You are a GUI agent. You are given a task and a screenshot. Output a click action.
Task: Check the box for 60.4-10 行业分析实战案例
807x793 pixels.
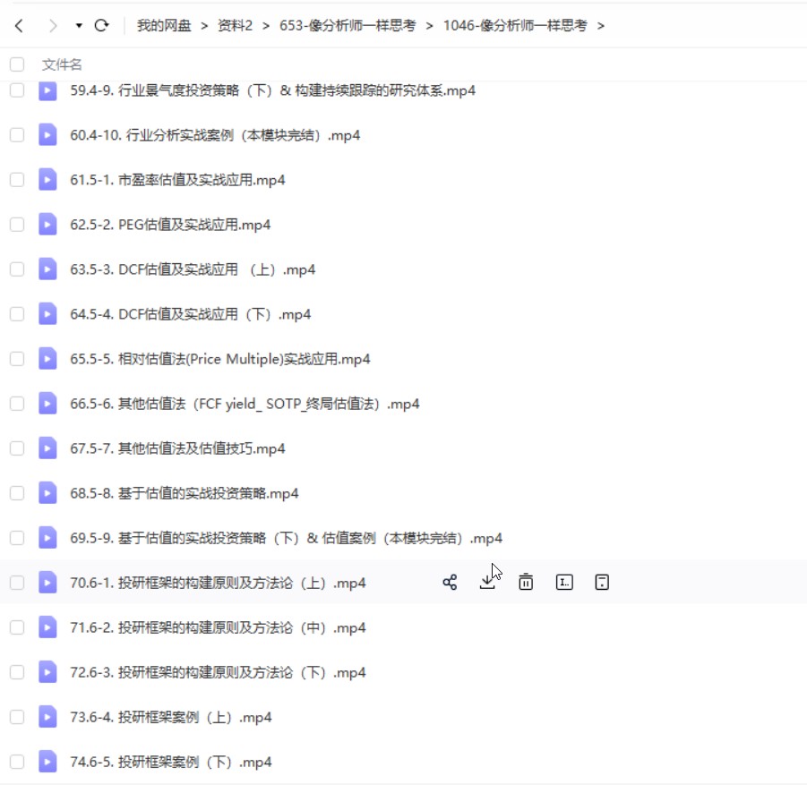tap(17, 135)
